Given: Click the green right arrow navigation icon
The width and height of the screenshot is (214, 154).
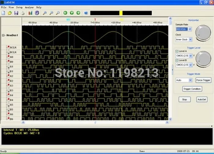Looking at the screenshot, I should pyautogui.click(x=78, y=13).
